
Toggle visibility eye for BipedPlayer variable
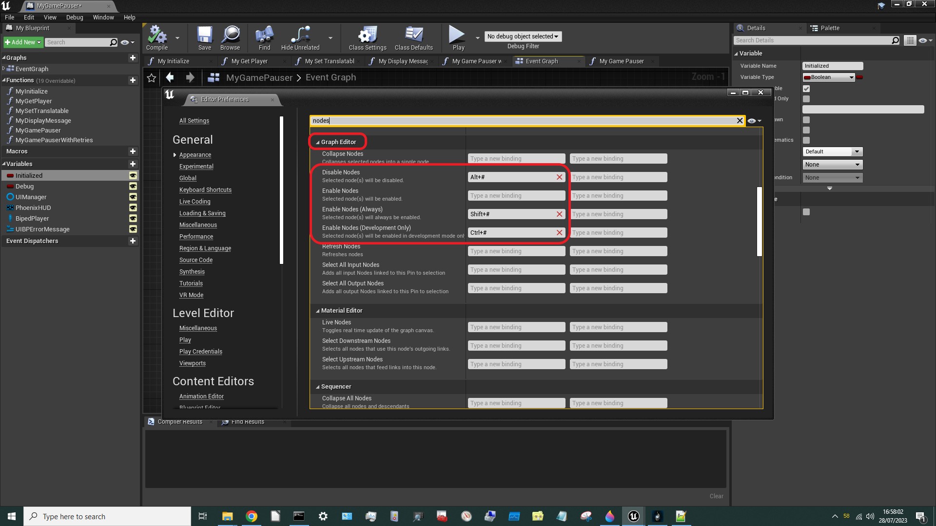133,219
